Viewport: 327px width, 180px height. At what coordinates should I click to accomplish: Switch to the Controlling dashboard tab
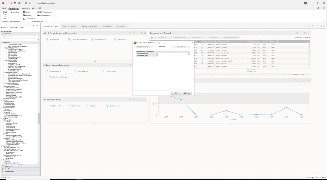click(121, 26)
